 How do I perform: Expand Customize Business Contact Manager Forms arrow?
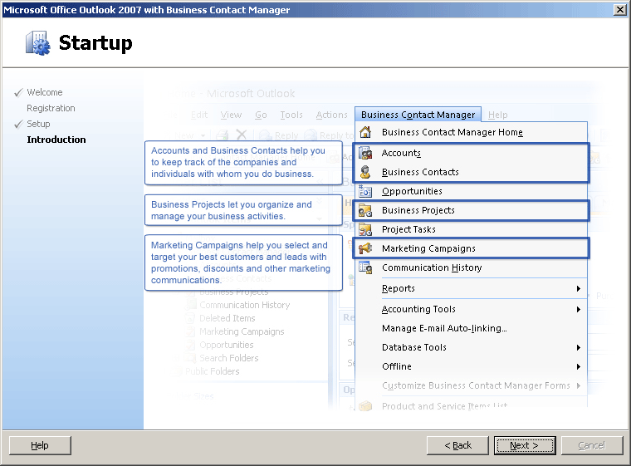[x=579, y=385]
